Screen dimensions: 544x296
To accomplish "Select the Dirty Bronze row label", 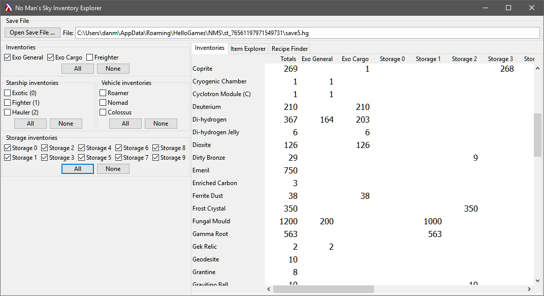I will (x=209, y=158).
